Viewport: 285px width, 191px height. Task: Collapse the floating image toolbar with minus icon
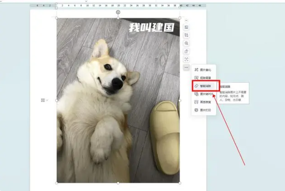186,20
